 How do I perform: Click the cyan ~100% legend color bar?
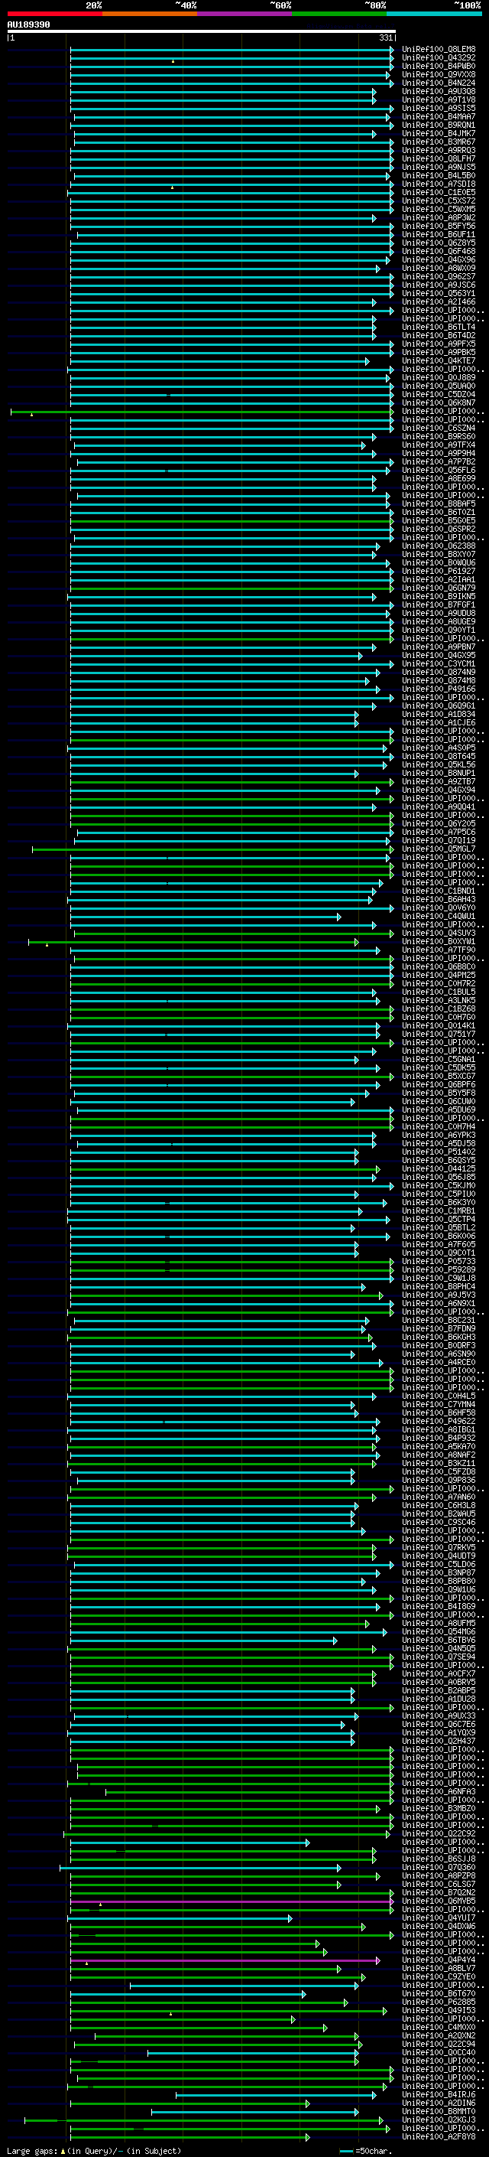pyautogui.click(x=434, y=14)
